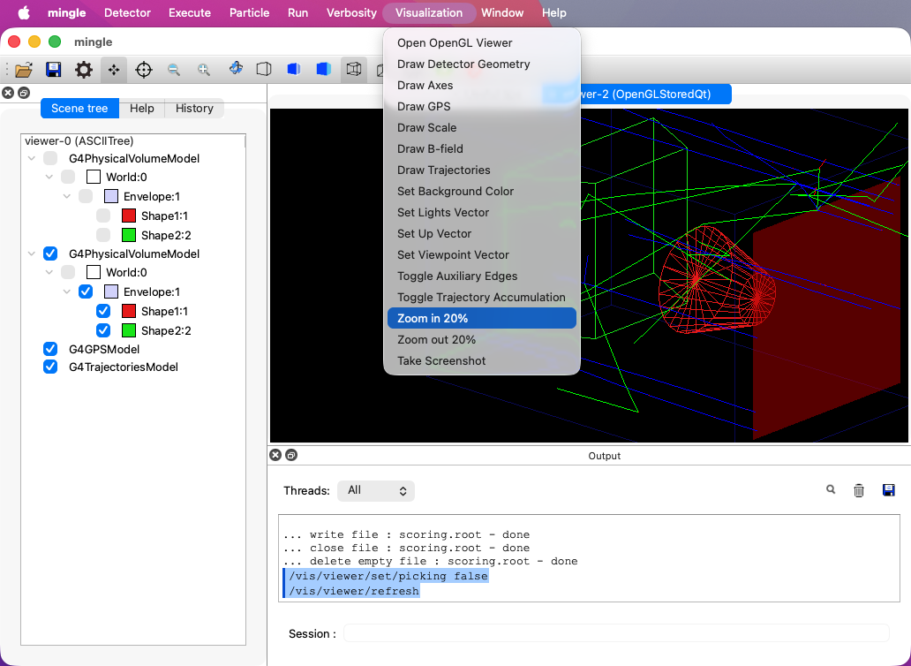The image size is (911, 666).
Task: Select the pick crosshair target tool
Action: [144, 70]
